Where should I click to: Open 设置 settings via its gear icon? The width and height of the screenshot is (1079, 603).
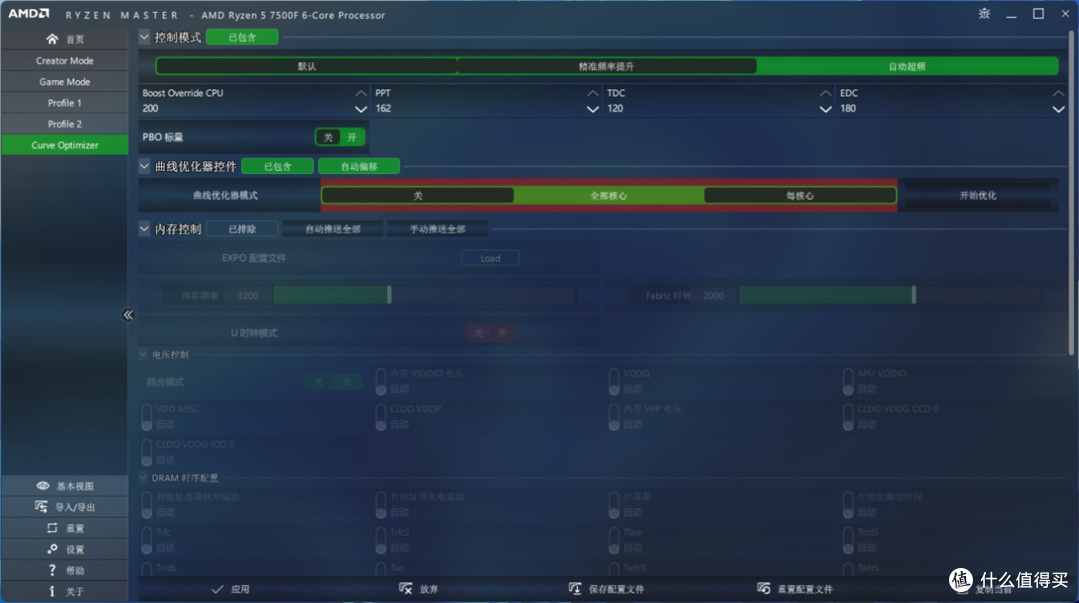(52, 549)
